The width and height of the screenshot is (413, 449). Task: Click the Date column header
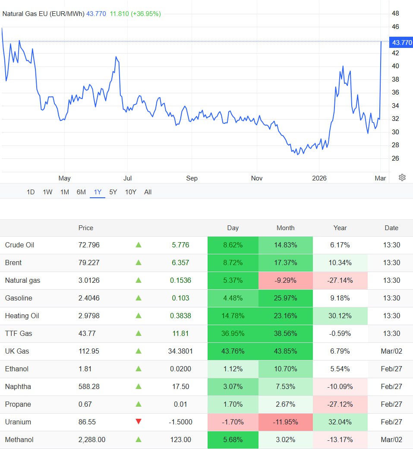[391, 228]
